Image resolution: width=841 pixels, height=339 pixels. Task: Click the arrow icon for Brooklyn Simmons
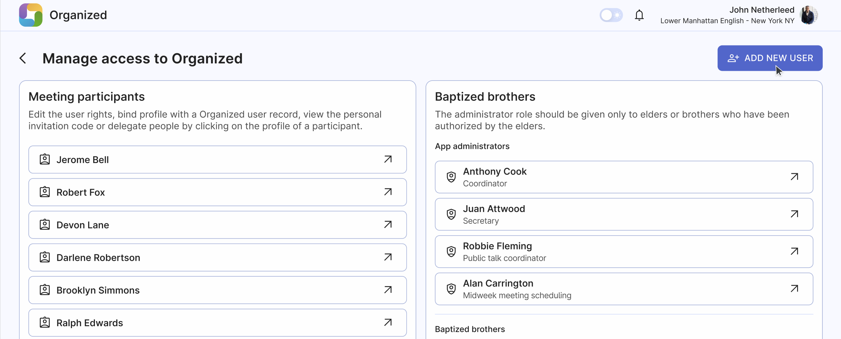388,290
